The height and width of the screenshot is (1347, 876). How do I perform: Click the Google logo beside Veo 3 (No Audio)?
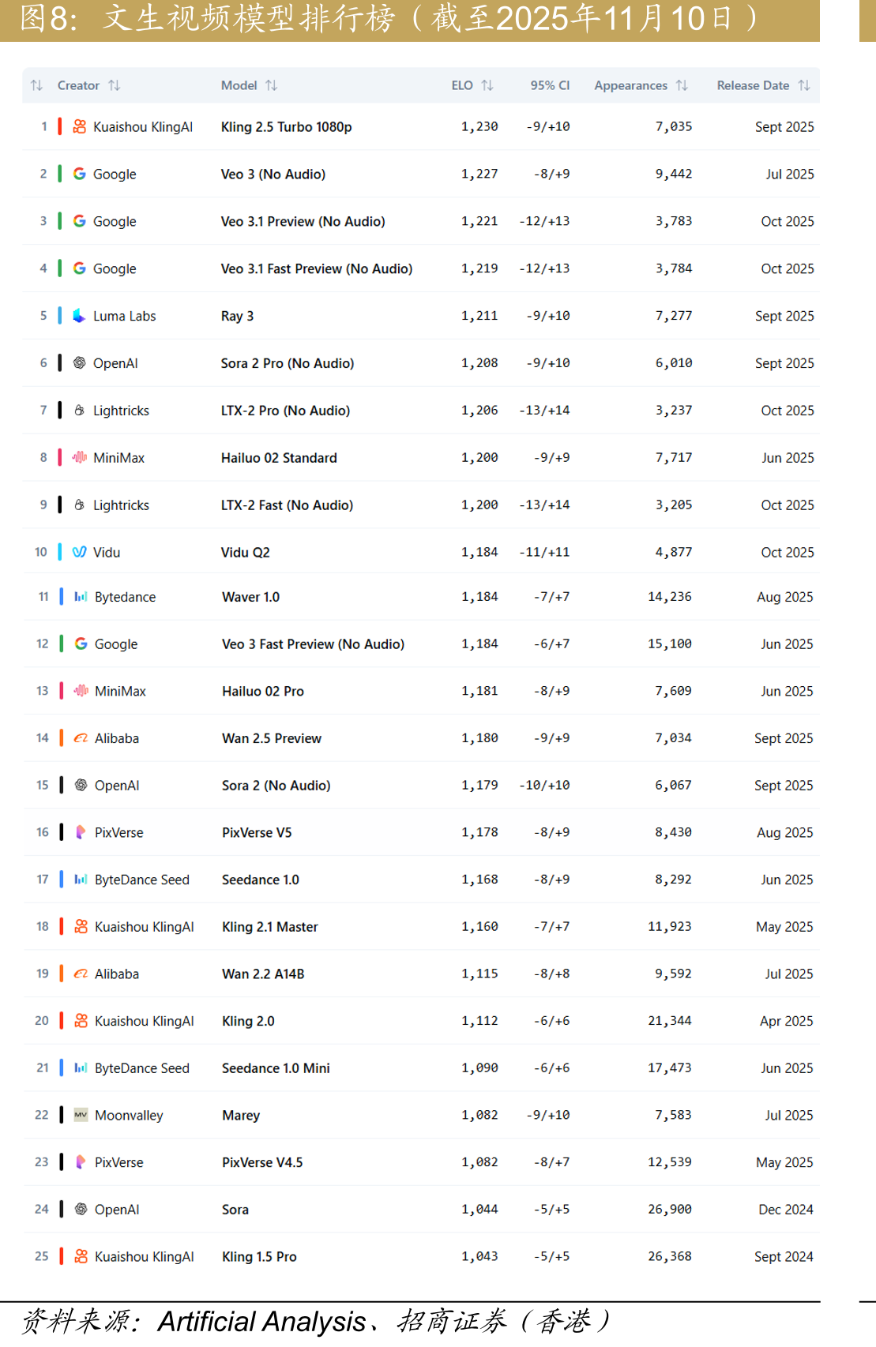pos(80,174)
